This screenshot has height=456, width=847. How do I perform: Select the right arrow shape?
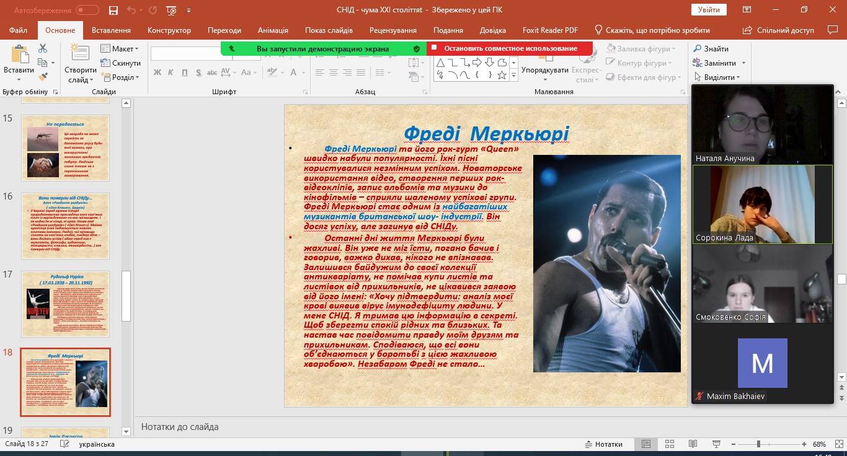(477, 63)
